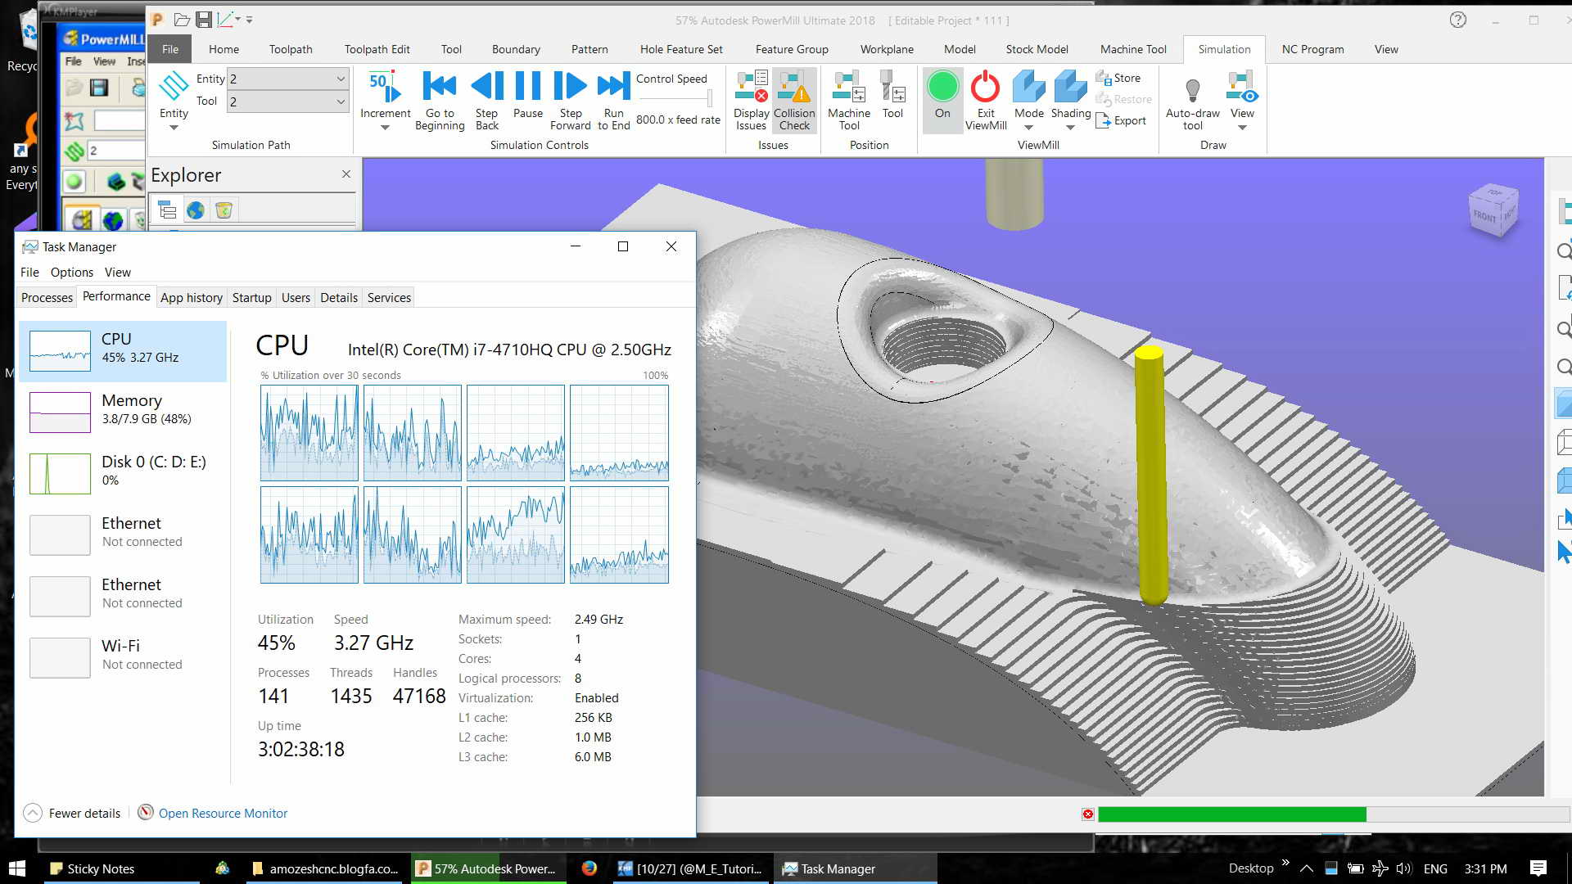Open Task Manager Startup tab
The height and width of the screenshot is (884, 1572).
click(251, 298)
